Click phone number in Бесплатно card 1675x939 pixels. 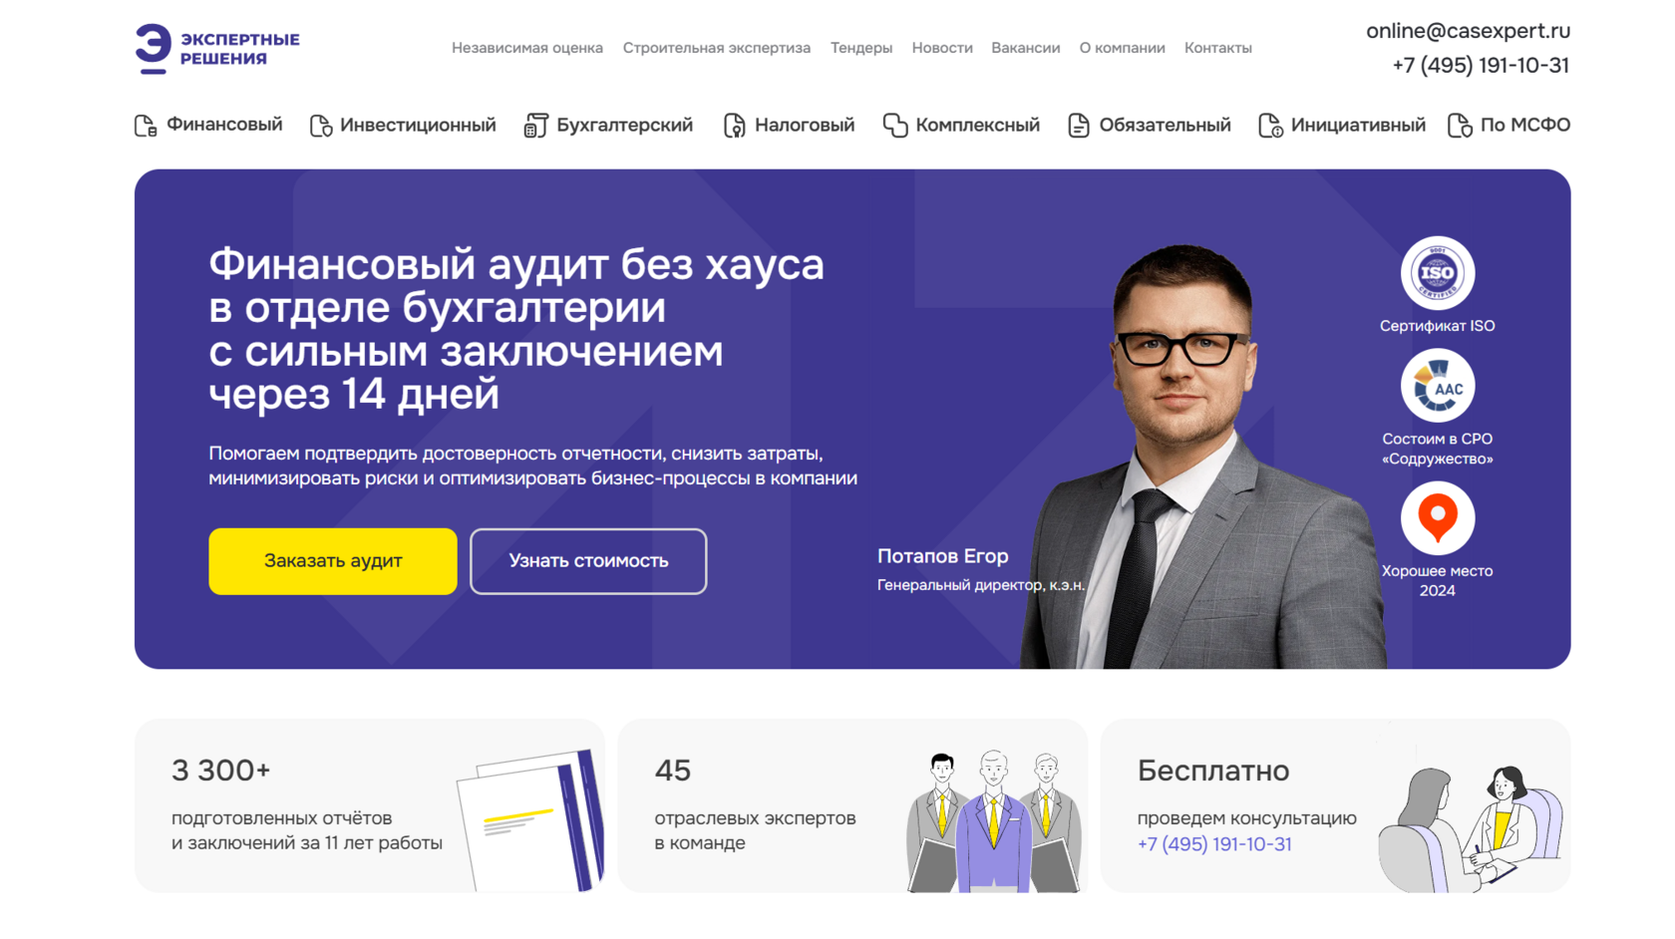coord(1213,844)
